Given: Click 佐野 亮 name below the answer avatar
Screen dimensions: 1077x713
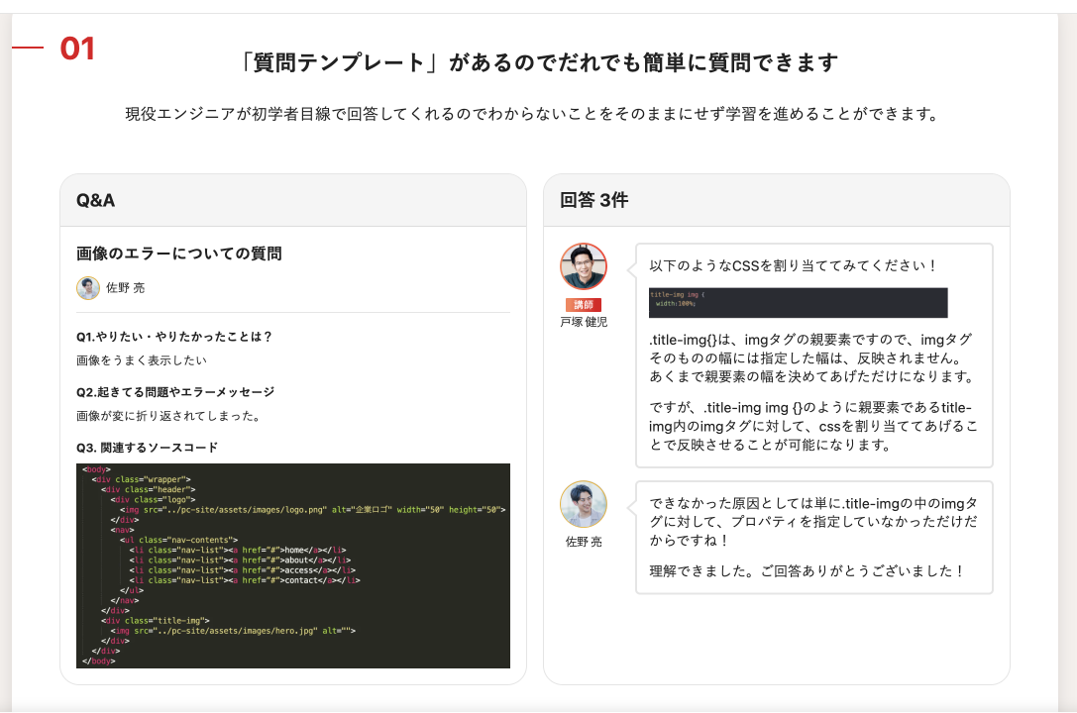Looking at the screenshot, I should coord(584,542).
